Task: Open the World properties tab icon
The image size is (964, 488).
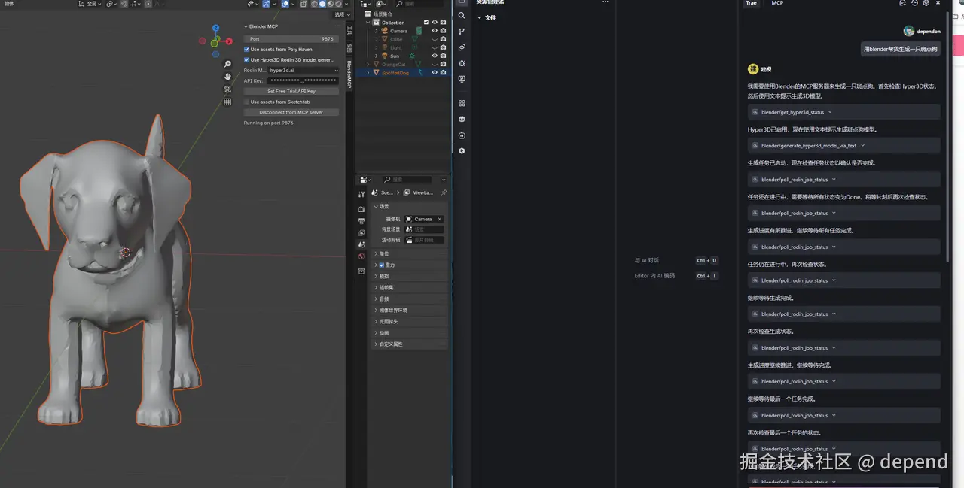Action: point(361,256)
